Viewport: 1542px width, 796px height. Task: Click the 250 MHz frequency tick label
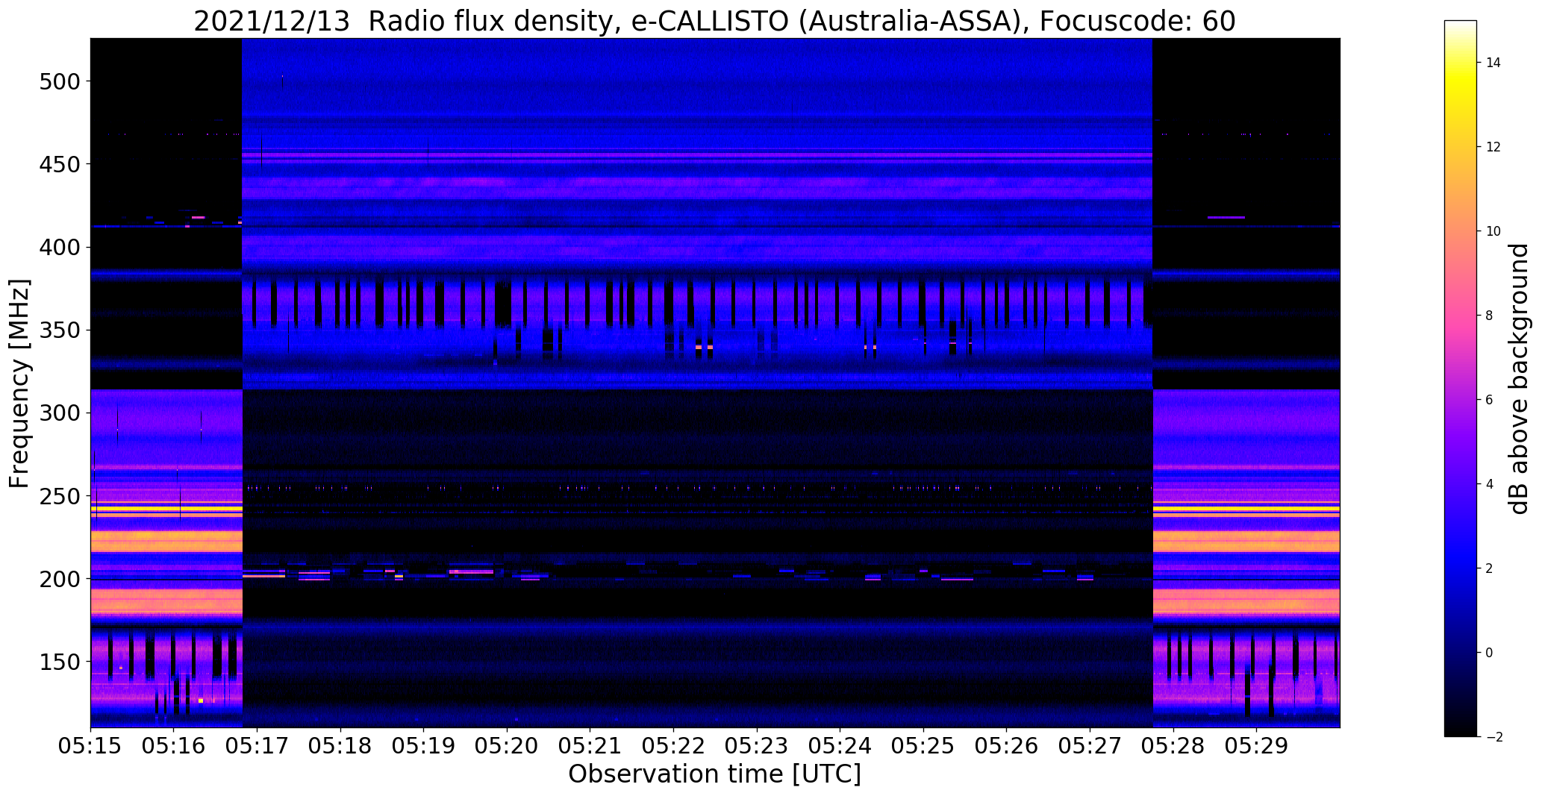(59, 496)
